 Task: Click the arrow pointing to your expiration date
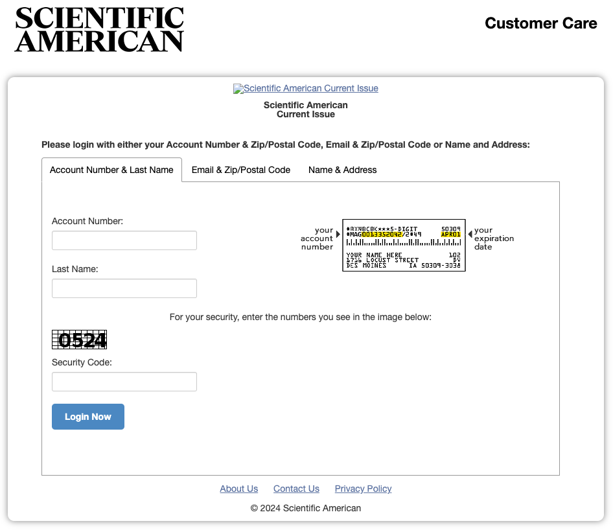(471, 235)
